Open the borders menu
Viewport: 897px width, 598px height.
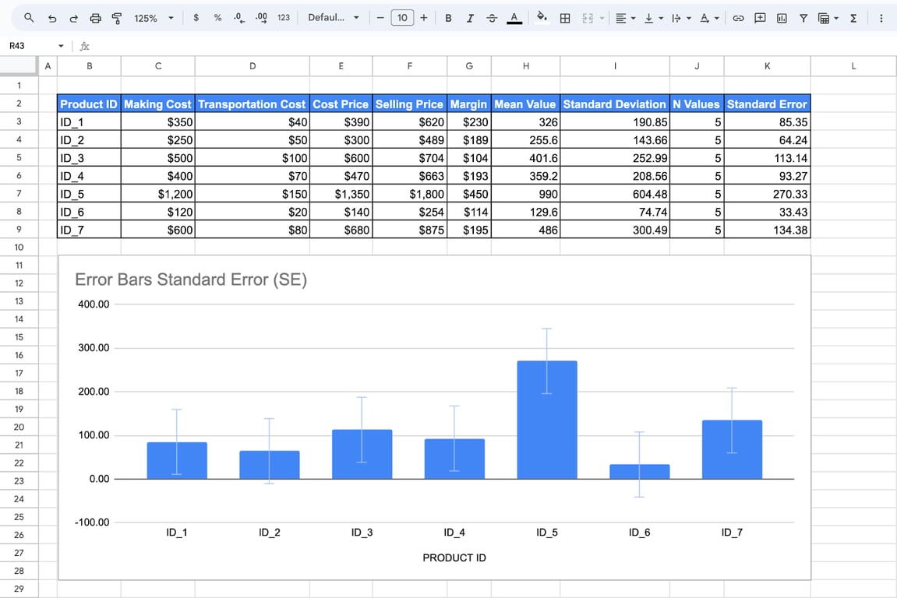(x=565, y=18)
